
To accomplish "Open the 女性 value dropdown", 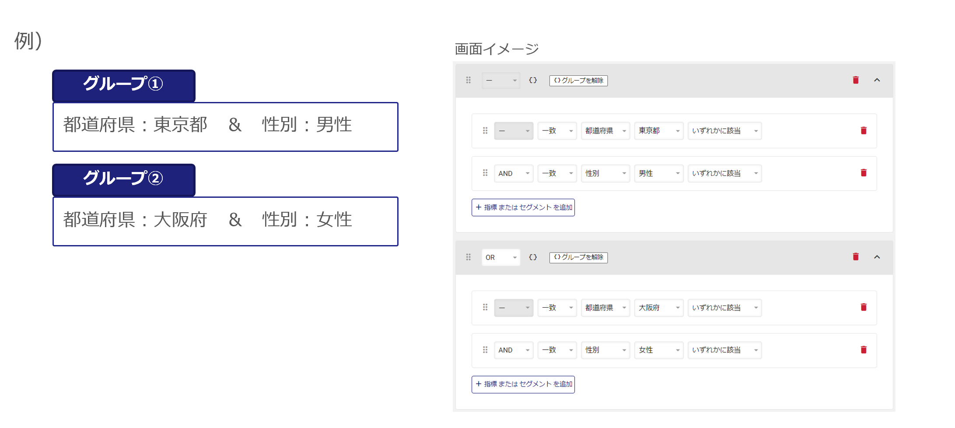I will [658, 350].
